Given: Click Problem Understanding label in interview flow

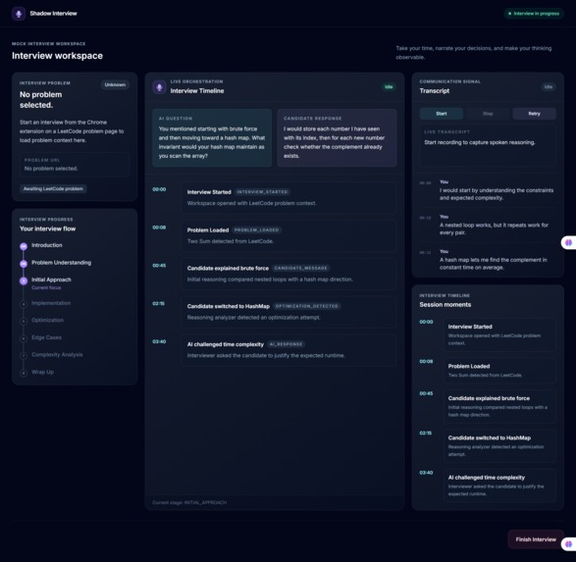Looking at the screenshot, I should tap(62, 263).
